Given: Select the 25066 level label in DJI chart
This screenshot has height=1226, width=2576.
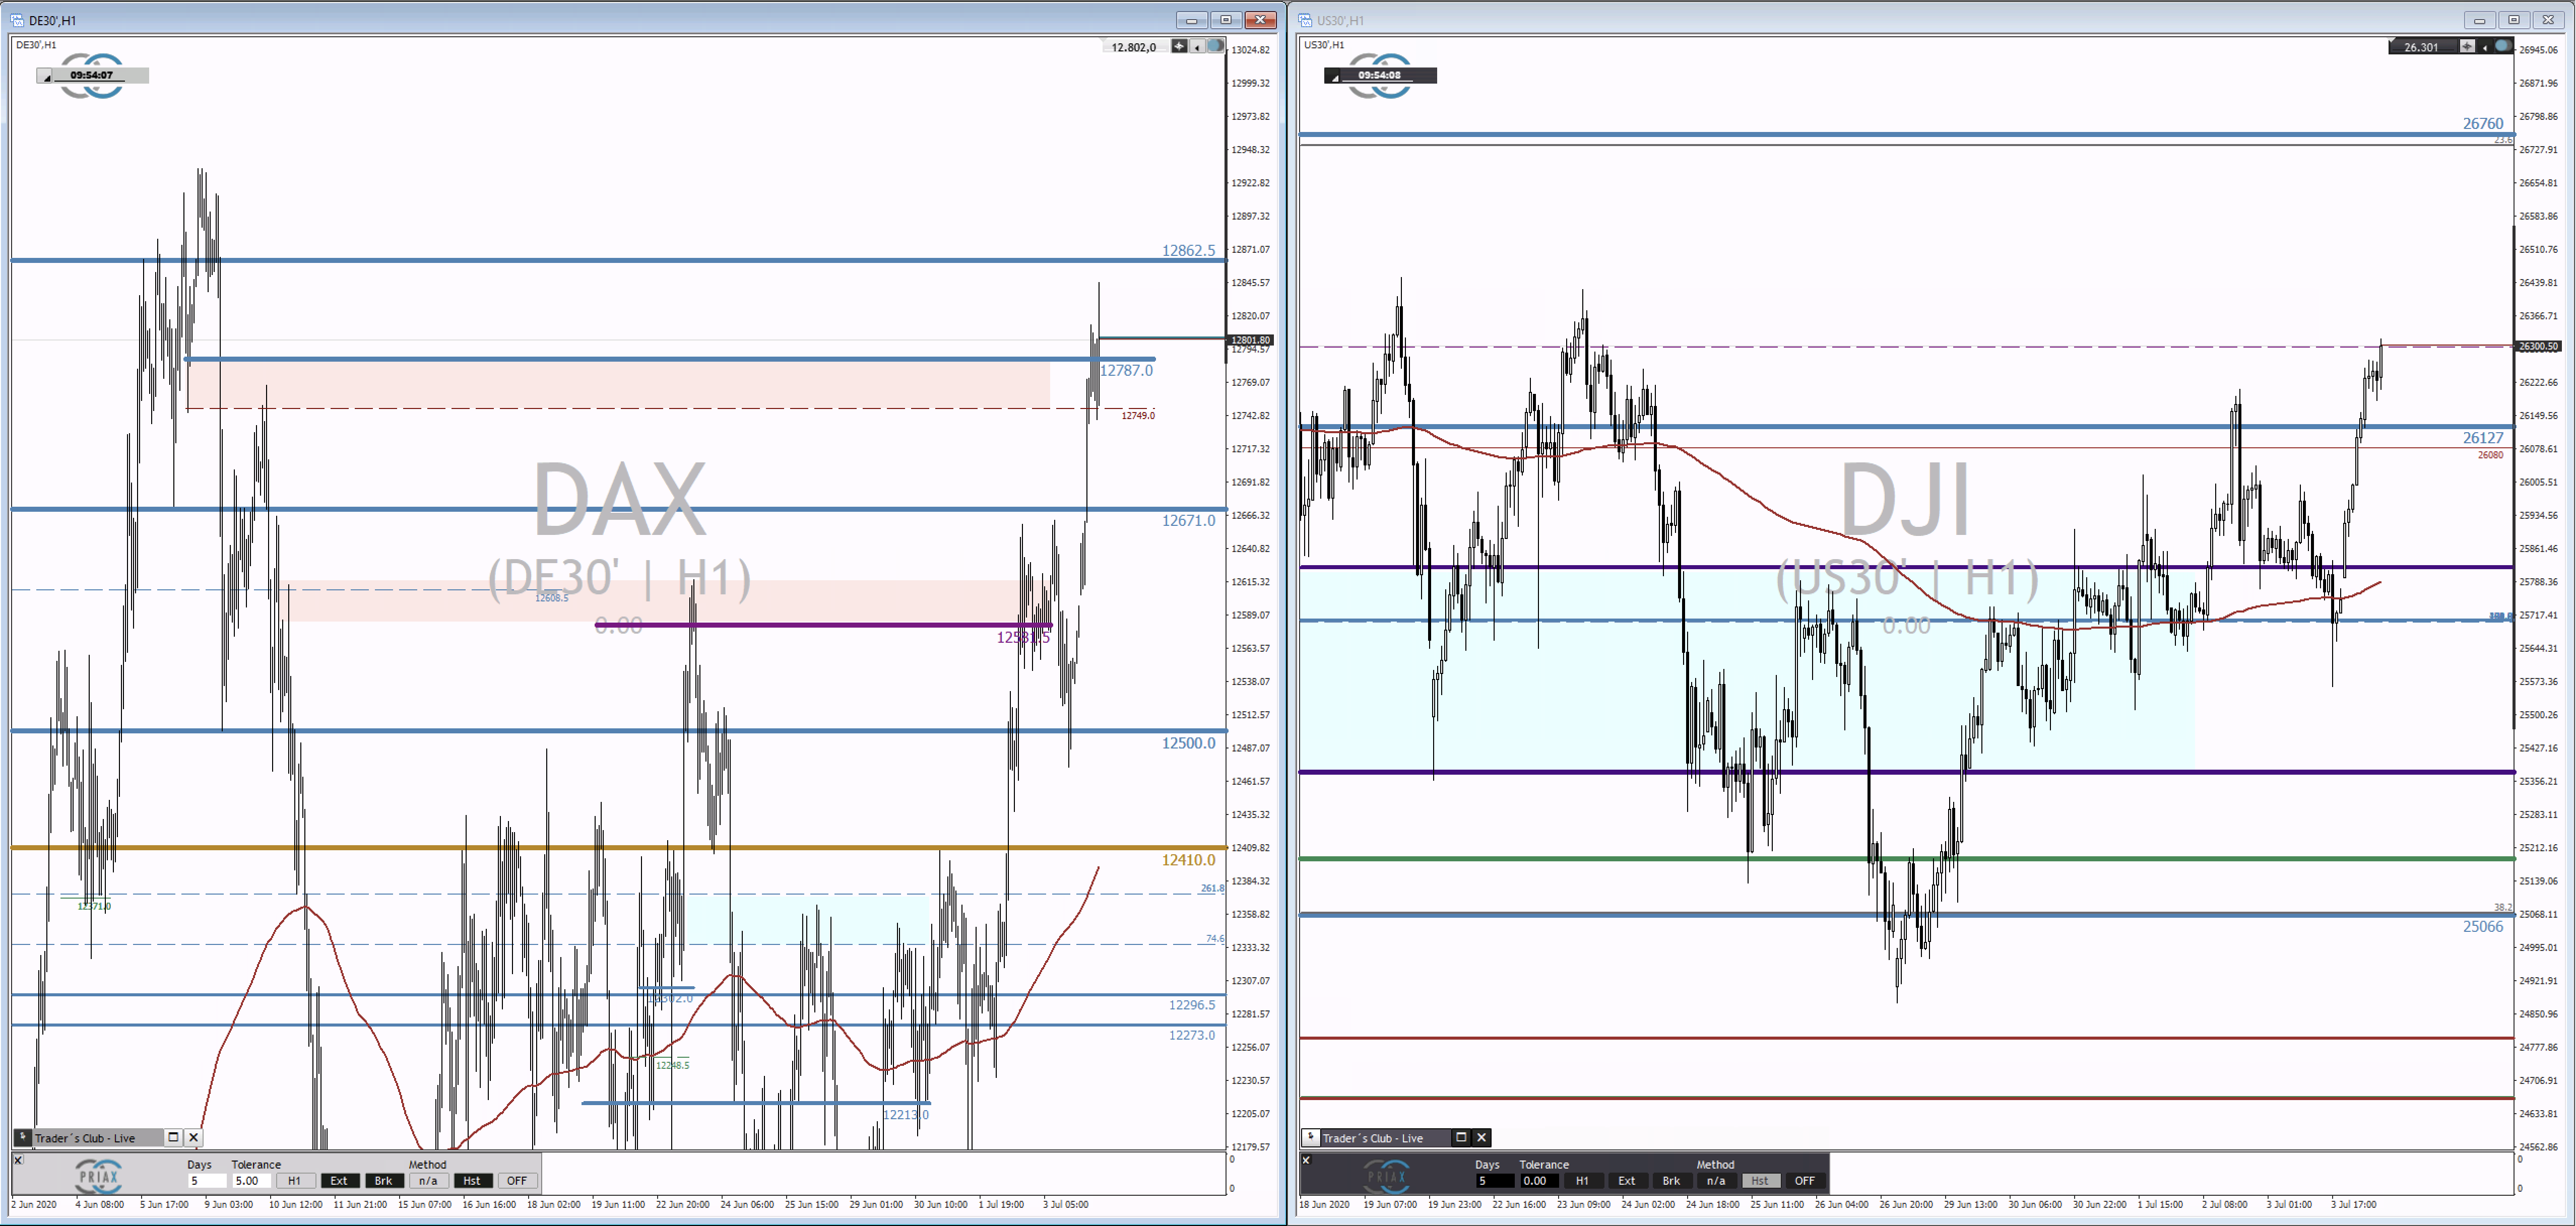Looking at the screenshot, I should [2483, 926].
